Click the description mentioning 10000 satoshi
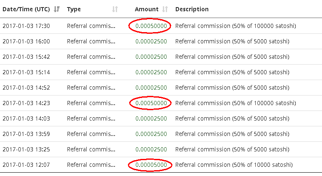 [x=234, y=165]
